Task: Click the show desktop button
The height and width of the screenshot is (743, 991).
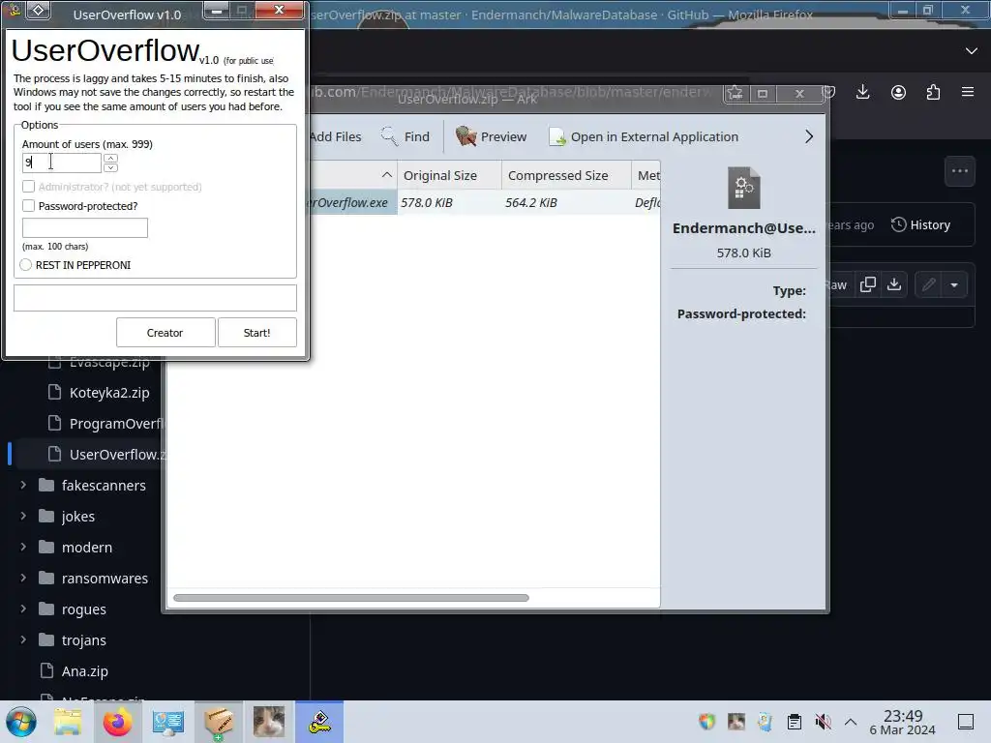Action: (x=966, y=722)
